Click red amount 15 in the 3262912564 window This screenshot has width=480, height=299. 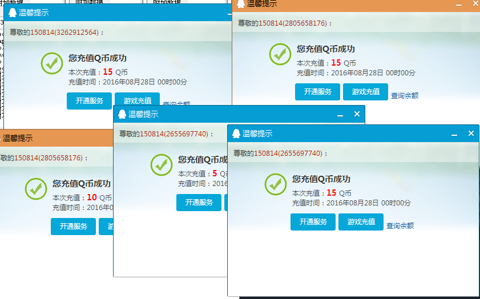tap(108, 72)
